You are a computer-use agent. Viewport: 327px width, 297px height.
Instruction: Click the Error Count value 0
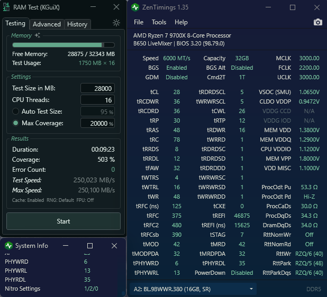[113, 170]
